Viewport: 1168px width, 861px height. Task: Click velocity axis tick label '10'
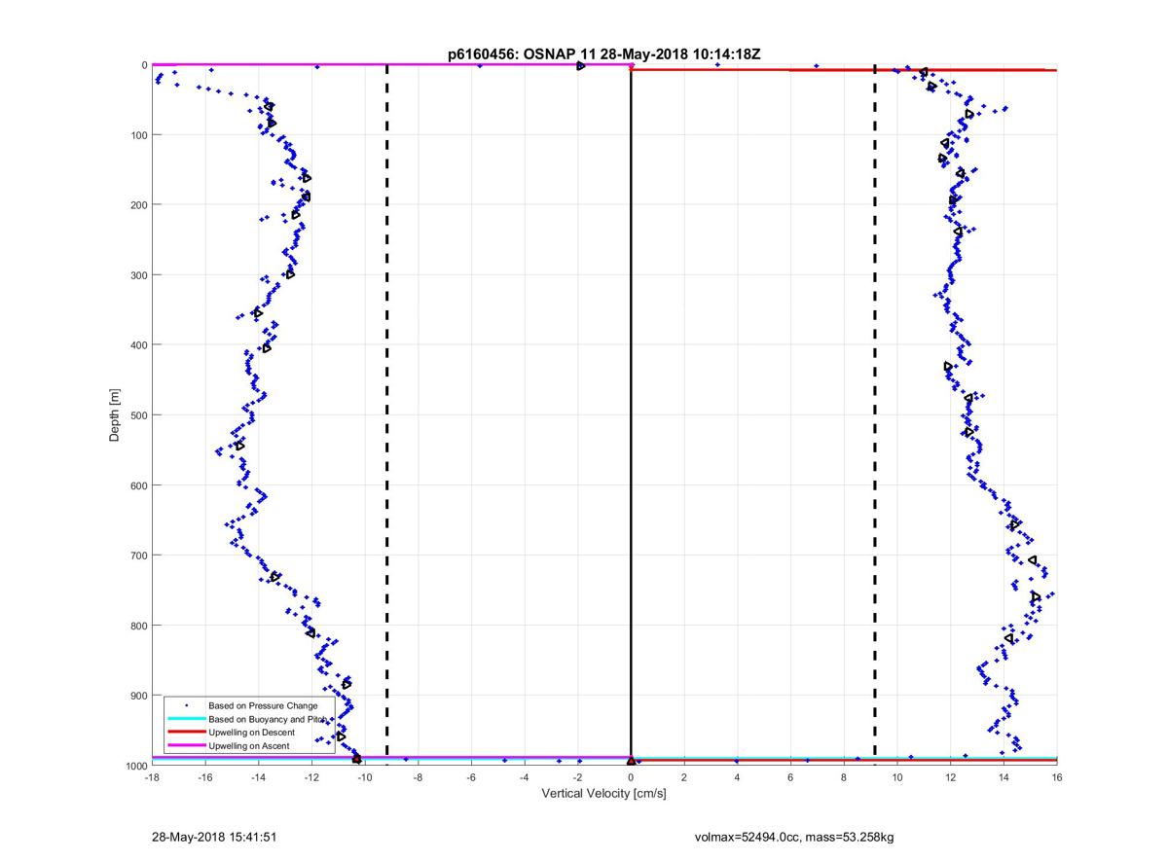tap(896, 778)
